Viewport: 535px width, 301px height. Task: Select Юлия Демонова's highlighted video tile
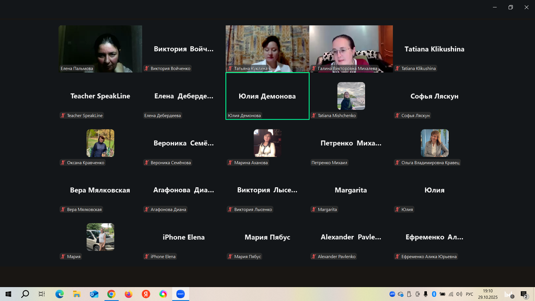click(x=267, y=96)
